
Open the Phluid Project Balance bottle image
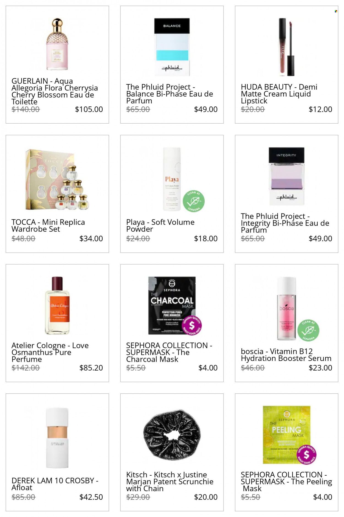[x=172, y=47]
